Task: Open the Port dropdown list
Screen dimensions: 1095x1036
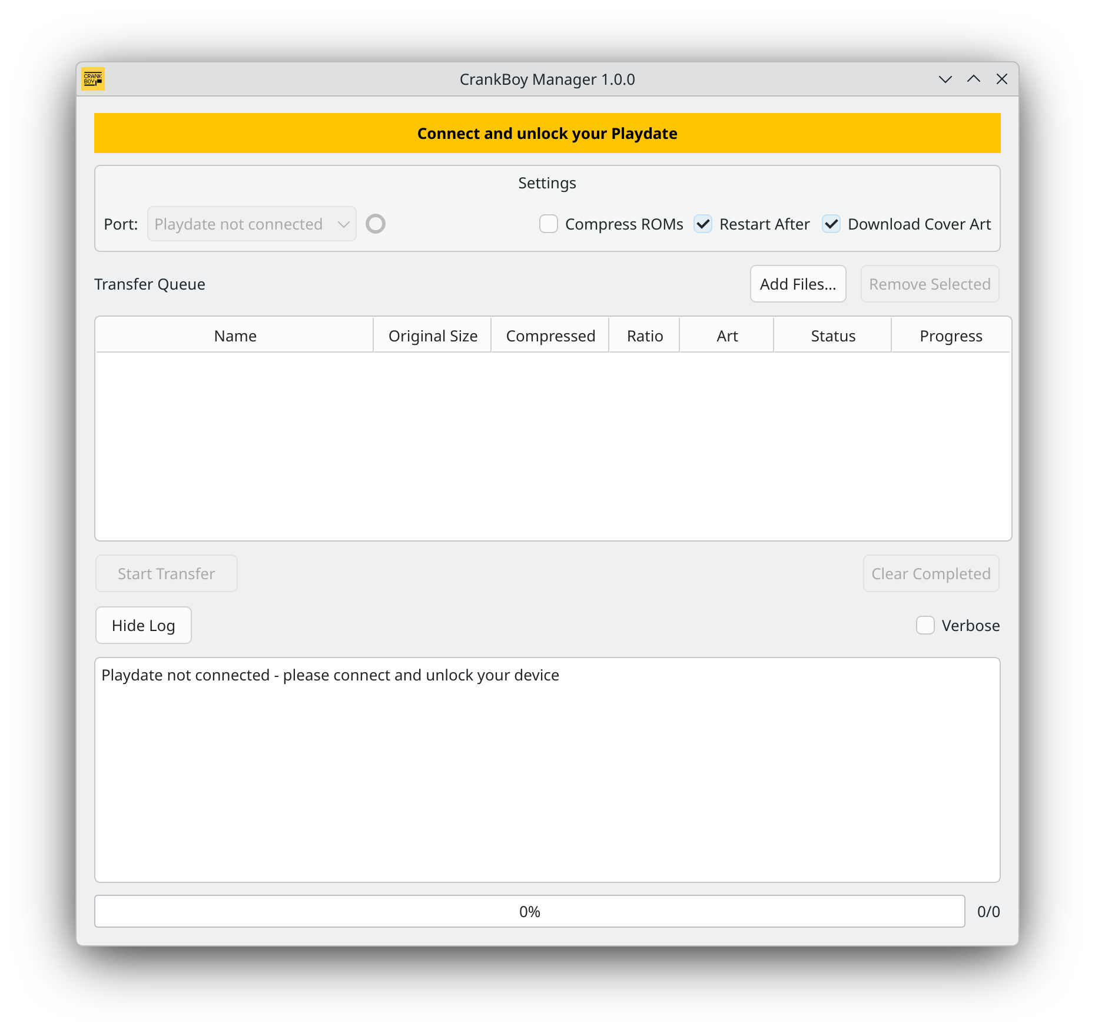Action: pos(252,224)
